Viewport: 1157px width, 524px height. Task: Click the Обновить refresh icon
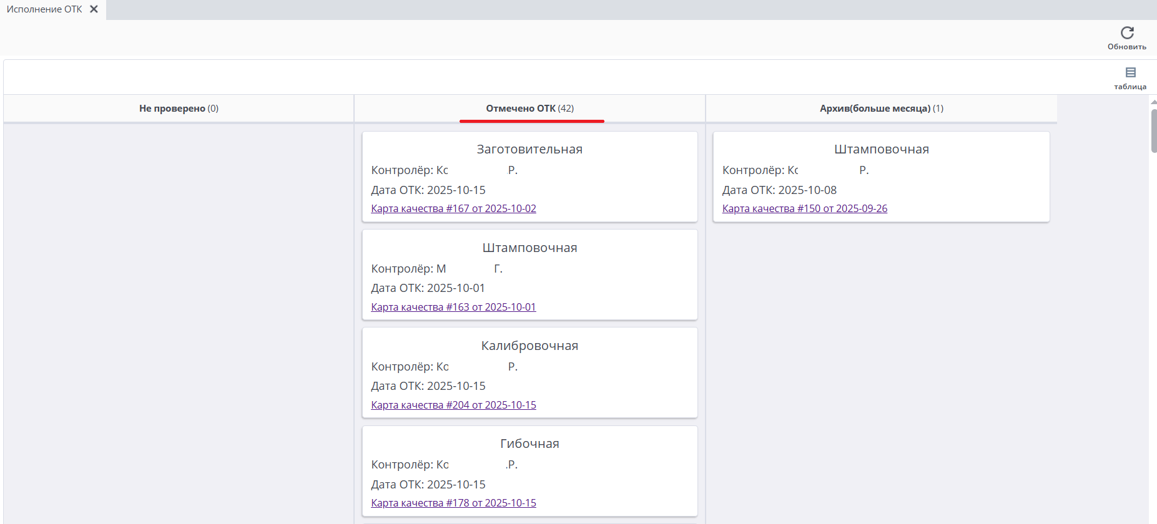point(1127,33)
